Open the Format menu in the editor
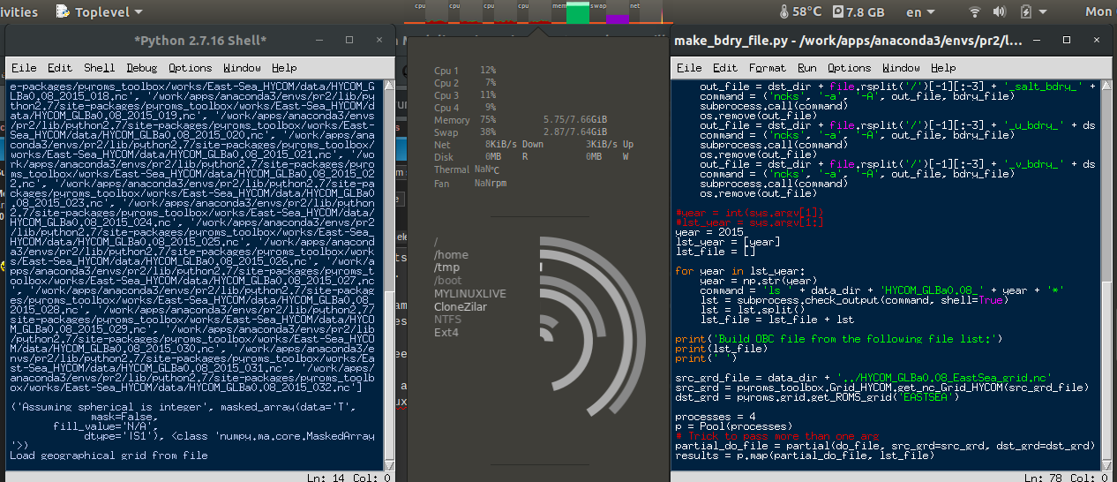 [x=767, y=68]
